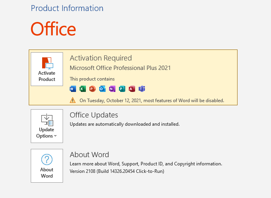This screenshot has width=271, height=198.
Task: Click the yellow activation warning triangle
Action: 73,100
